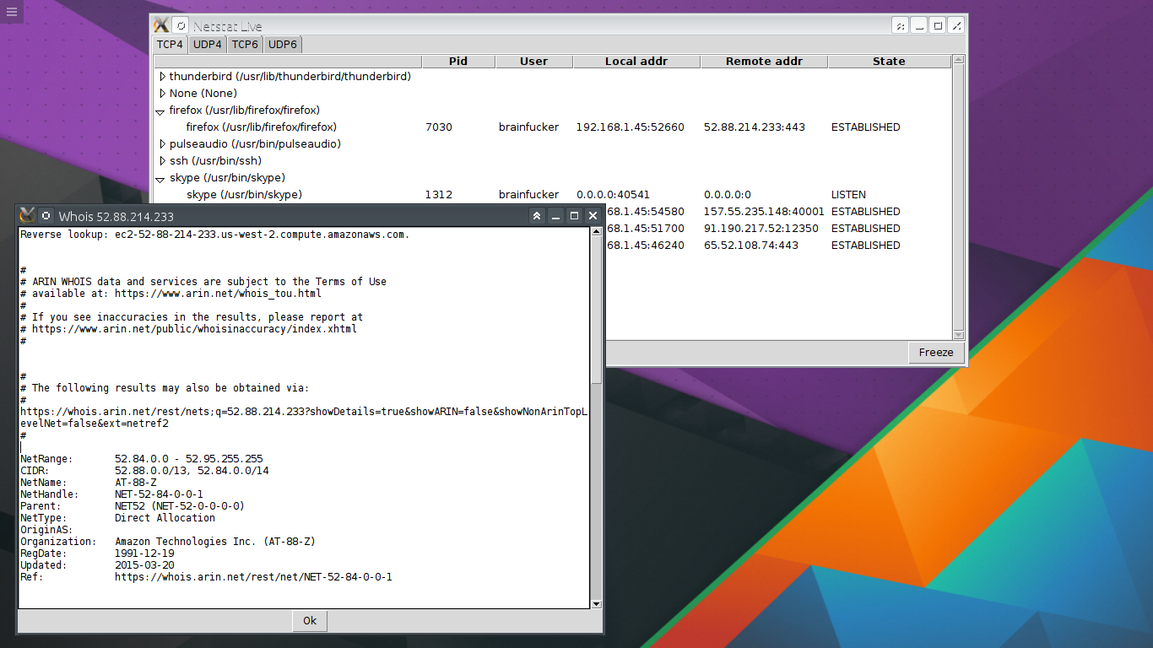The image size is (1153, 648).
Task: Click the LISTEN state cell
Action: coord(848,195)
